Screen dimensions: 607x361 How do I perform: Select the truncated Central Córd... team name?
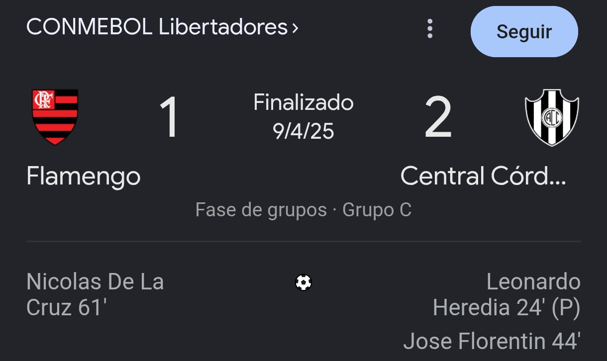[483, 176]
